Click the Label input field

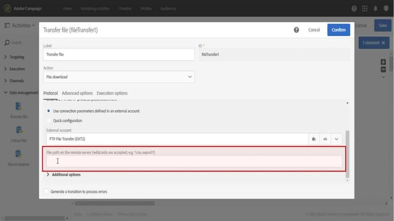pyautogui.click(x=119, y=55)
